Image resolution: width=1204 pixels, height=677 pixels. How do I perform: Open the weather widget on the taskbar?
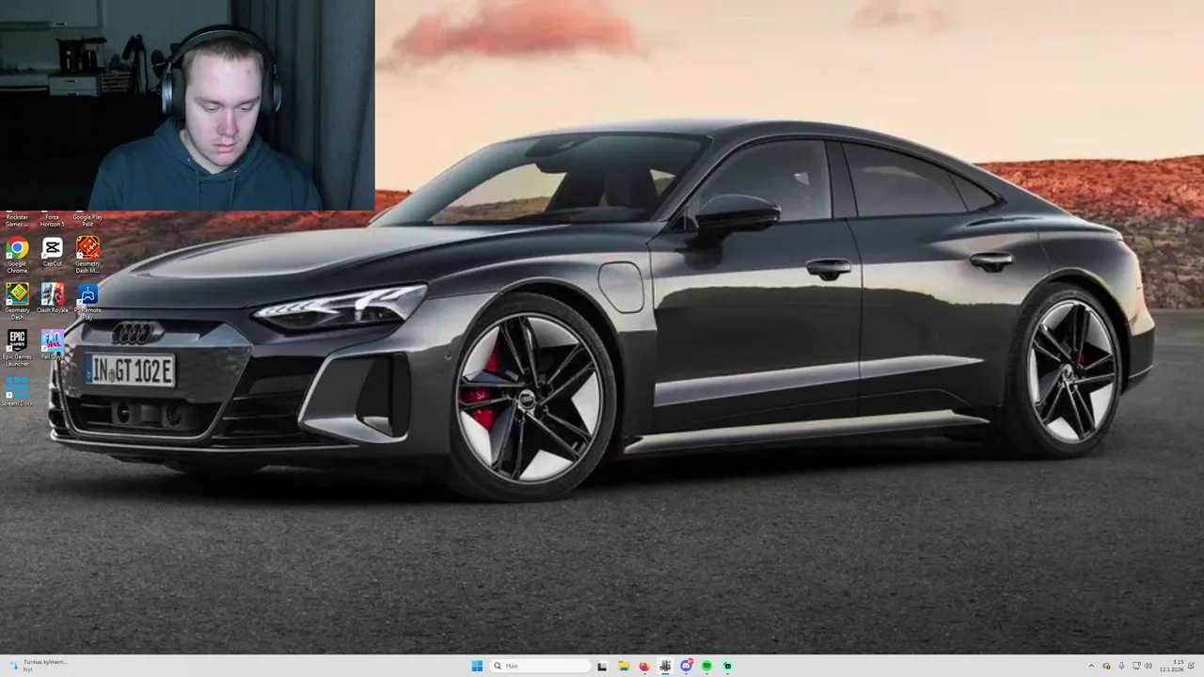[38, 665]
